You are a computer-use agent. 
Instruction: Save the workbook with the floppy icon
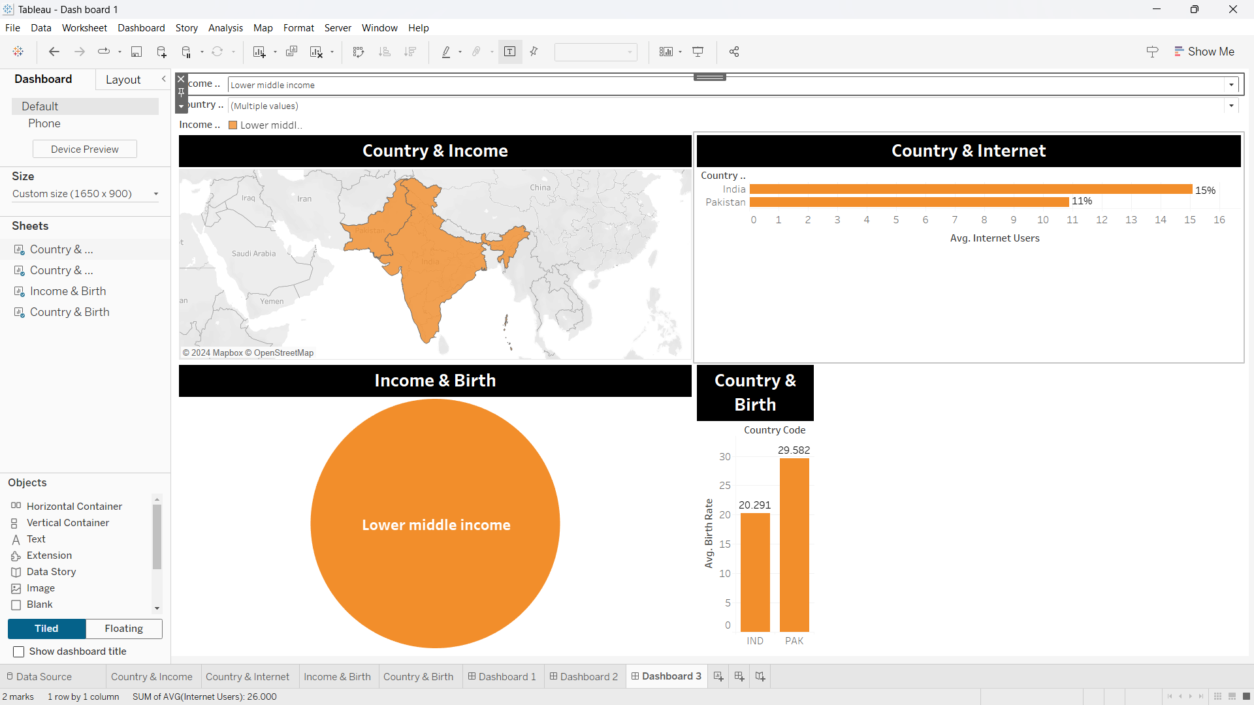[x=137, y=52]
